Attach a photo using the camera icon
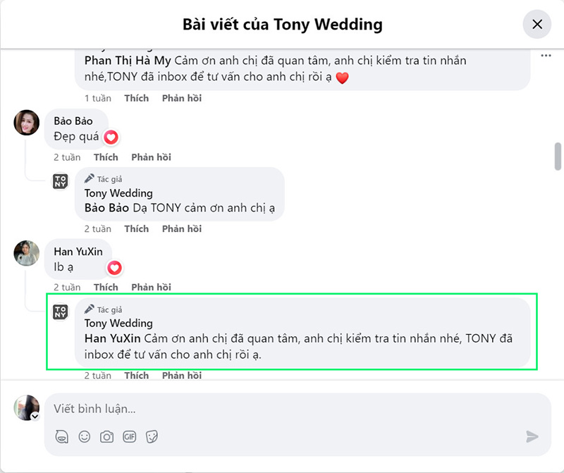564x473 pixels. point(106,437)
